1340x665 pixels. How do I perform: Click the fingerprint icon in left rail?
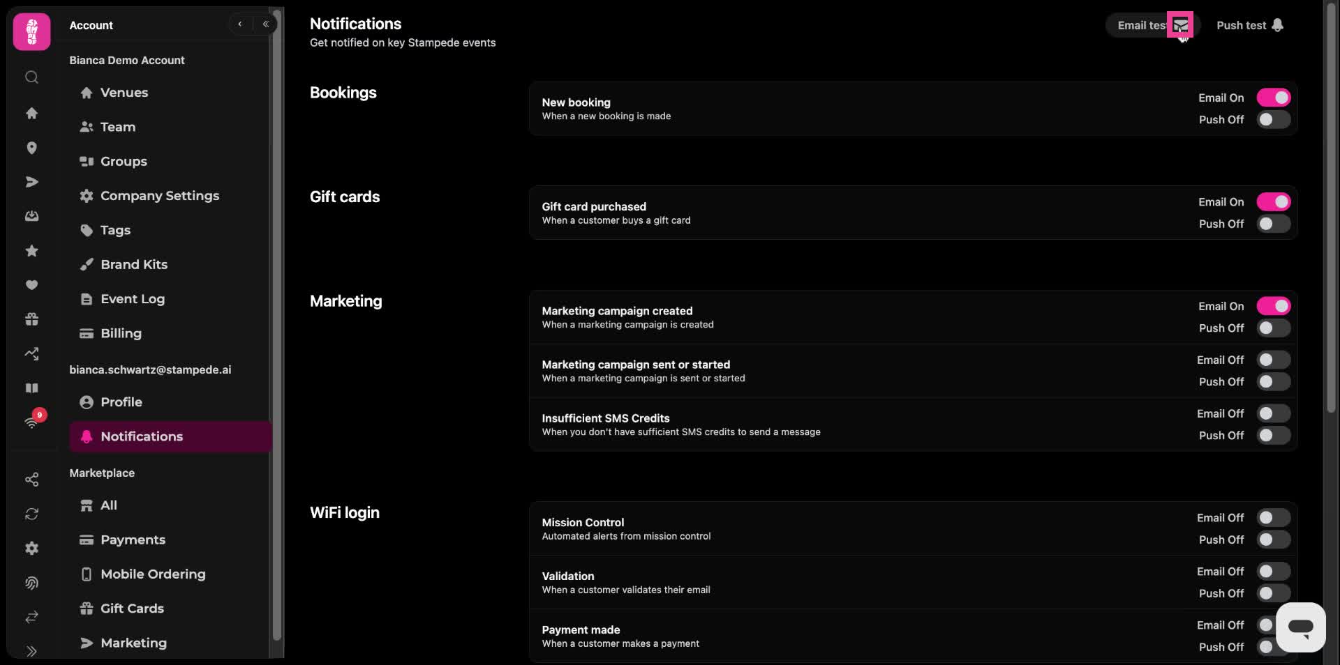(31, 583)
